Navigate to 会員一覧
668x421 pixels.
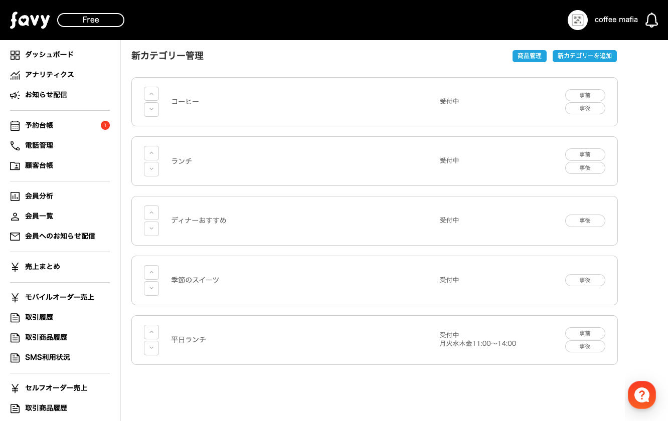tap(39, 216)
